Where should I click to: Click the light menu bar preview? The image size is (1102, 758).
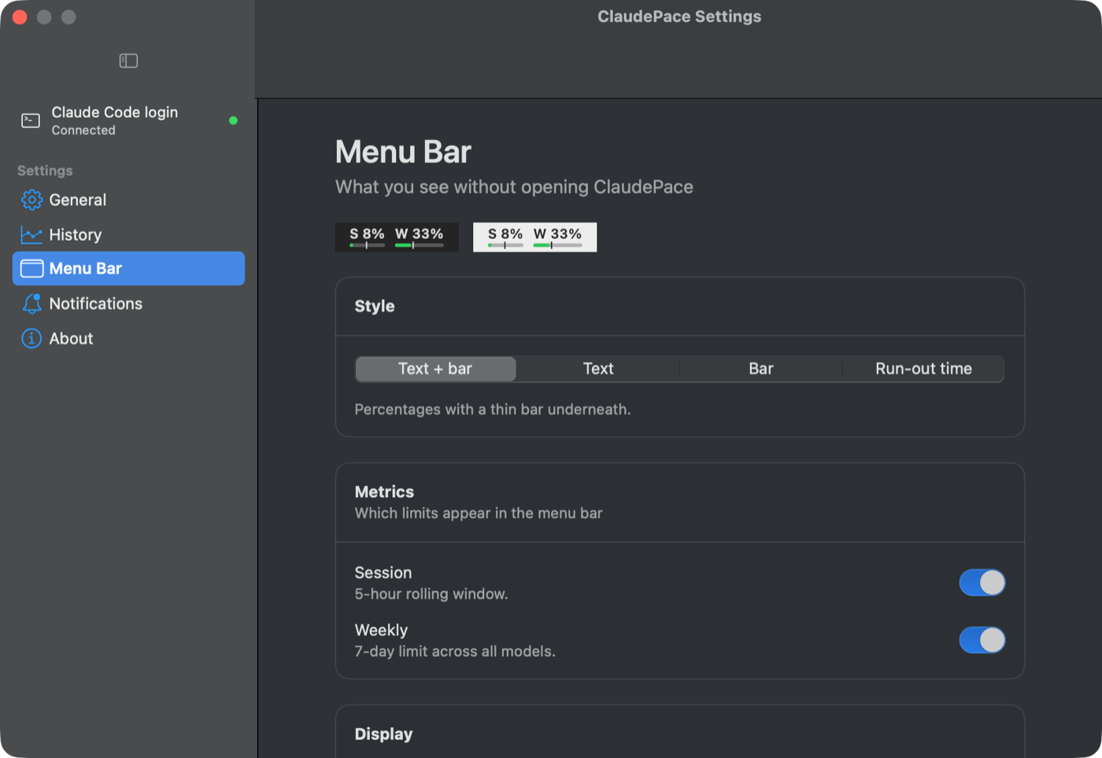coord(534,237)
